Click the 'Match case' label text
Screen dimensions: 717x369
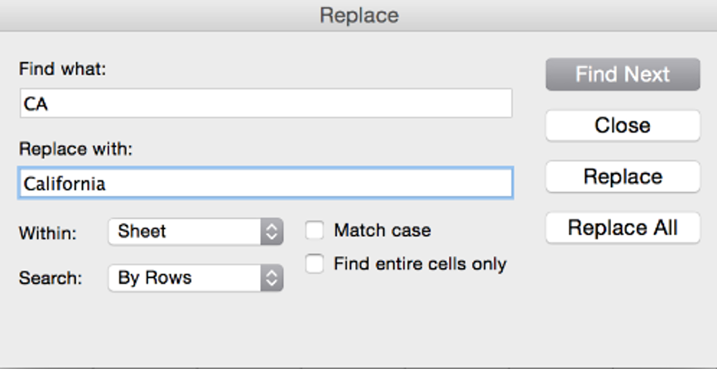pos(382,231)
